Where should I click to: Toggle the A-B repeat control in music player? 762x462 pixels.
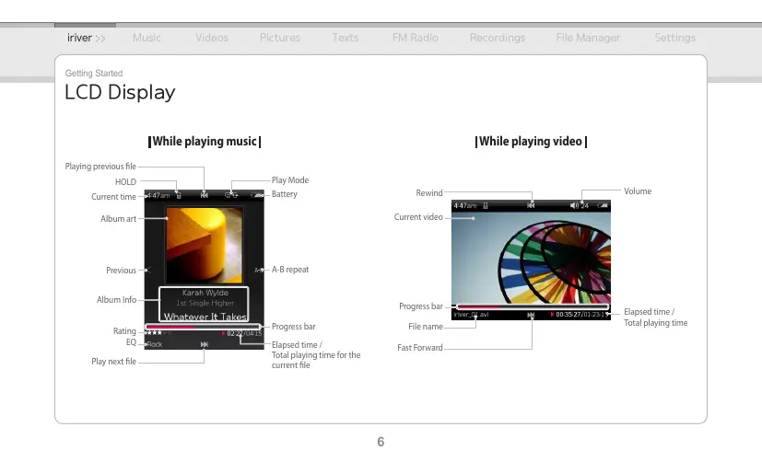[258, 270]
